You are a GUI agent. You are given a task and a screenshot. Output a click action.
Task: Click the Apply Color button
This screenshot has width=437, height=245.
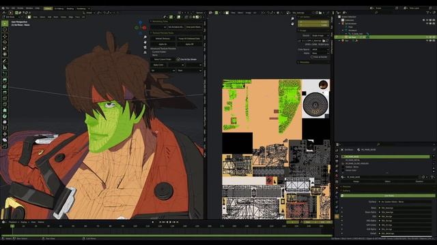(158, 65)
